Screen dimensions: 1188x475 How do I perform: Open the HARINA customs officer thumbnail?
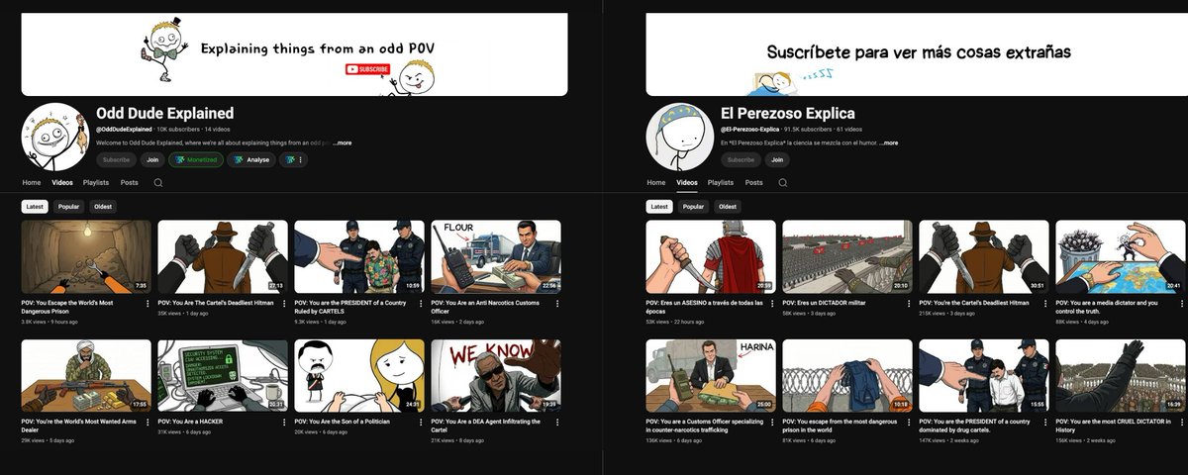(x=712, y=376)
